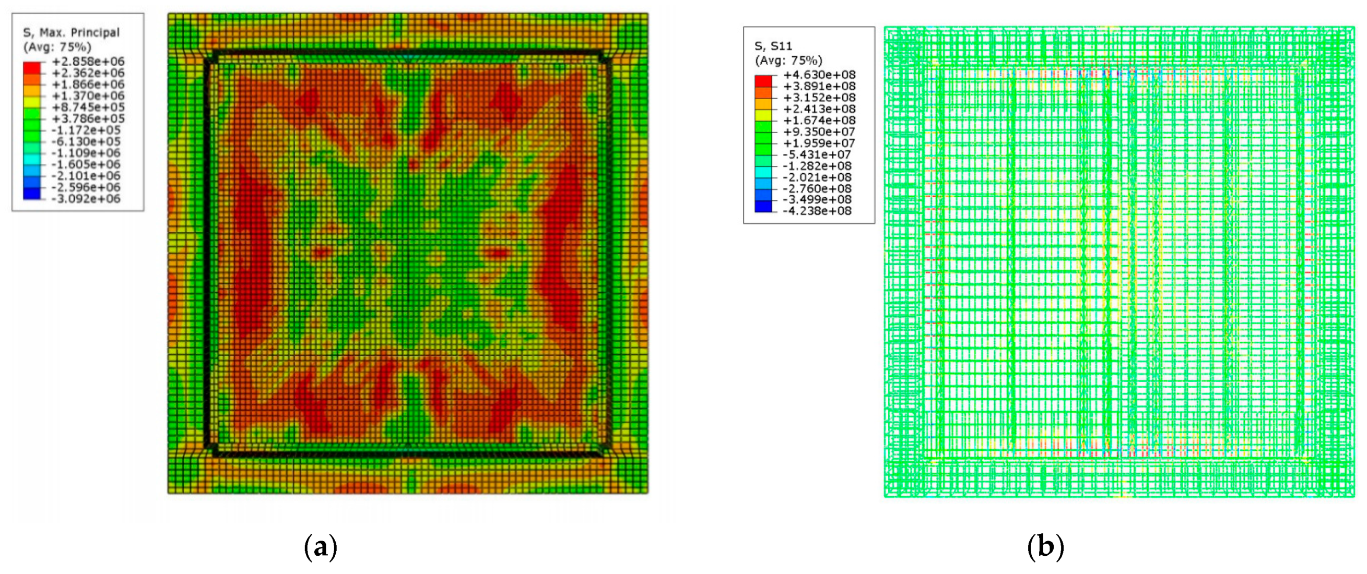
Task: Click the red swatch in Max. Principal legend
Action: tap(31, 67)
